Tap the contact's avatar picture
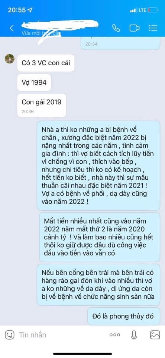 click(10, 59)
